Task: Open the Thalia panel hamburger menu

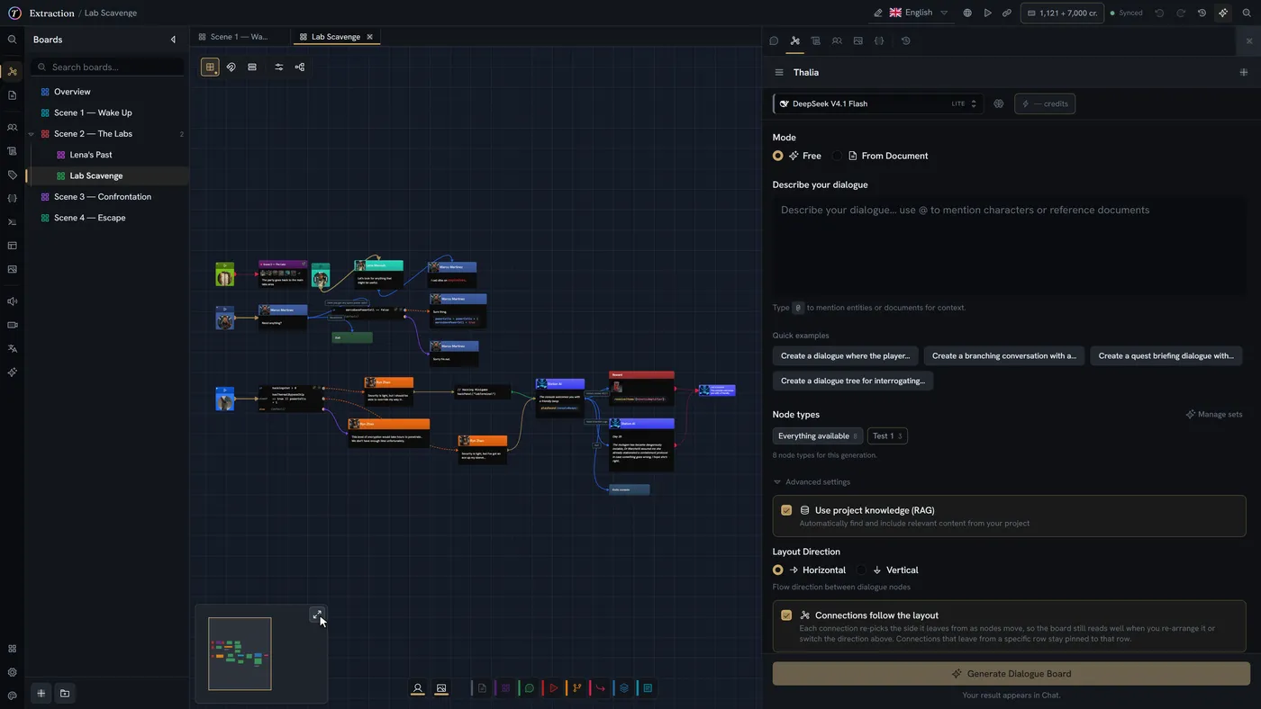Action: click(x=779, y=72)
